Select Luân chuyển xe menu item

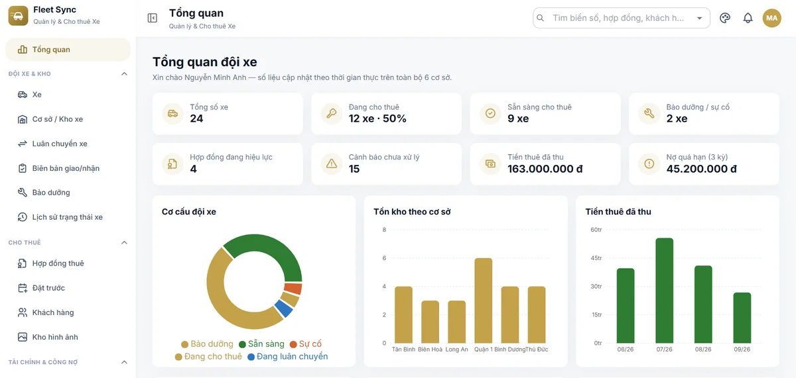tap(68, 144)
